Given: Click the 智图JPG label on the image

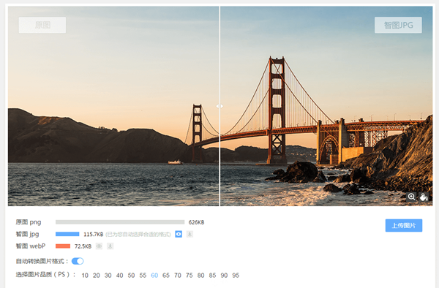Looking at the screenshot, I should click(x=398, y=25).
